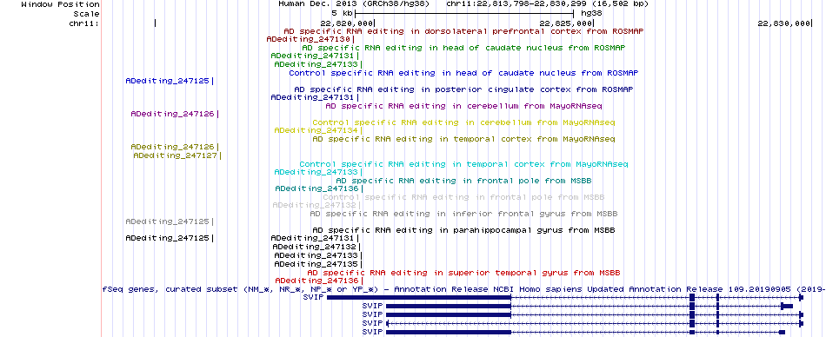Click the 22,830,000 ruler position
This screenshot has width=826, height=337.
784,23
